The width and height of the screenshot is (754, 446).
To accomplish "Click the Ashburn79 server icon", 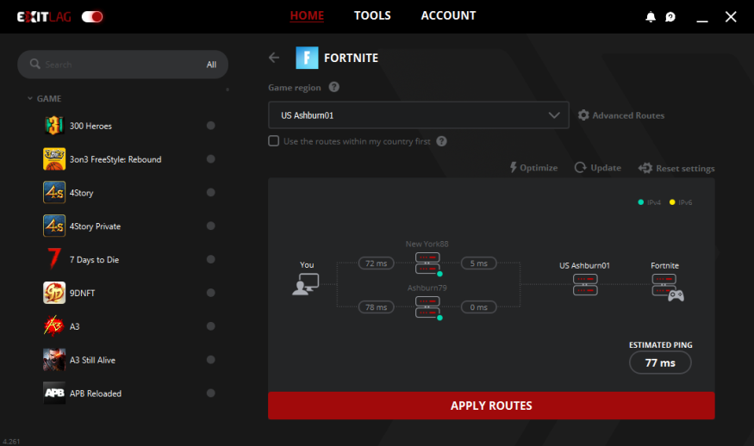I will coord(427,307).
